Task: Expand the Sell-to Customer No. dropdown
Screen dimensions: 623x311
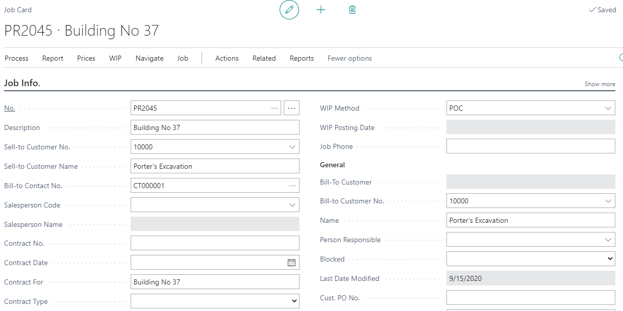Action: (x=292, y=147)
